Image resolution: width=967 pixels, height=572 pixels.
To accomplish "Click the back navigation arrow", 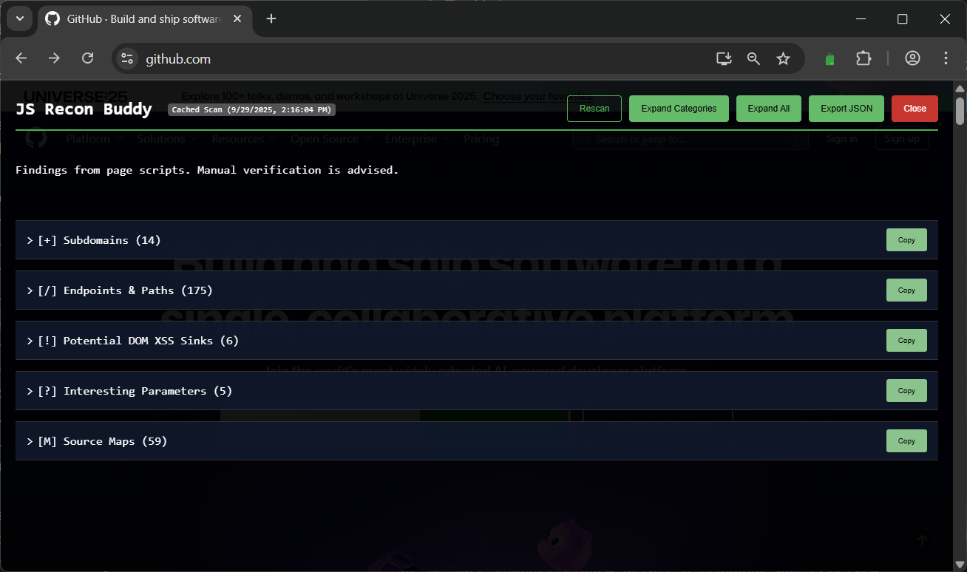I will [21, 58].
